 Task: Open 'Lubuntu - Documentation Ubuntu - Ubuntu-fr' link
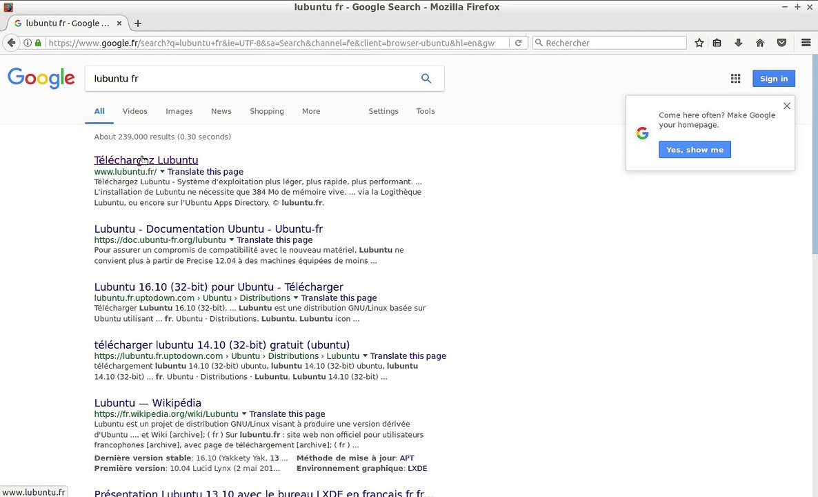coord(208,228)
